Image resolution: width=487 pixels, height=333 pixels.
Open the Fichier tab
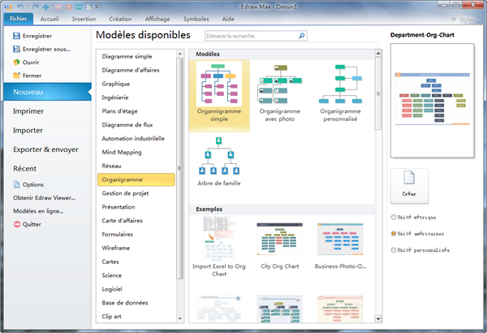(x=19, y=19)
